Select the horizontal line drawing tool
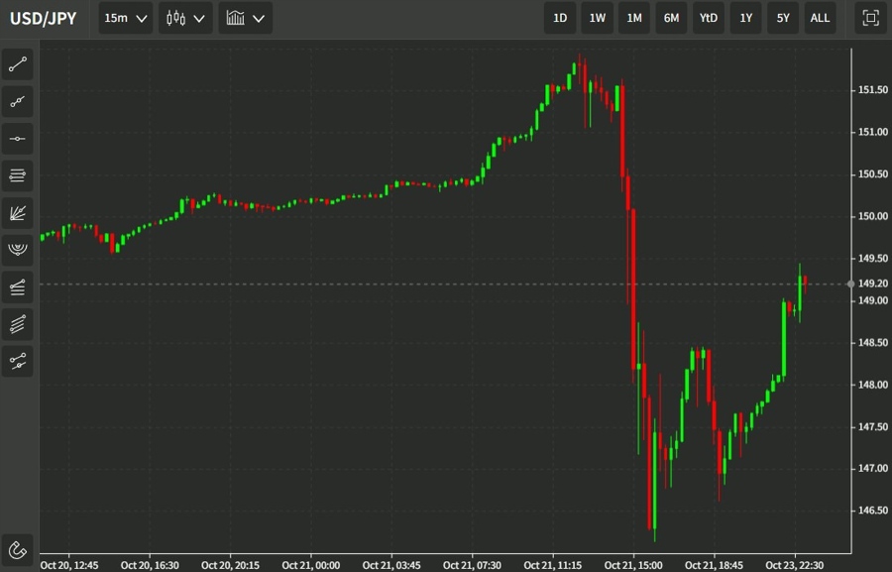This screenshot has height=572, width=892. 18,139
